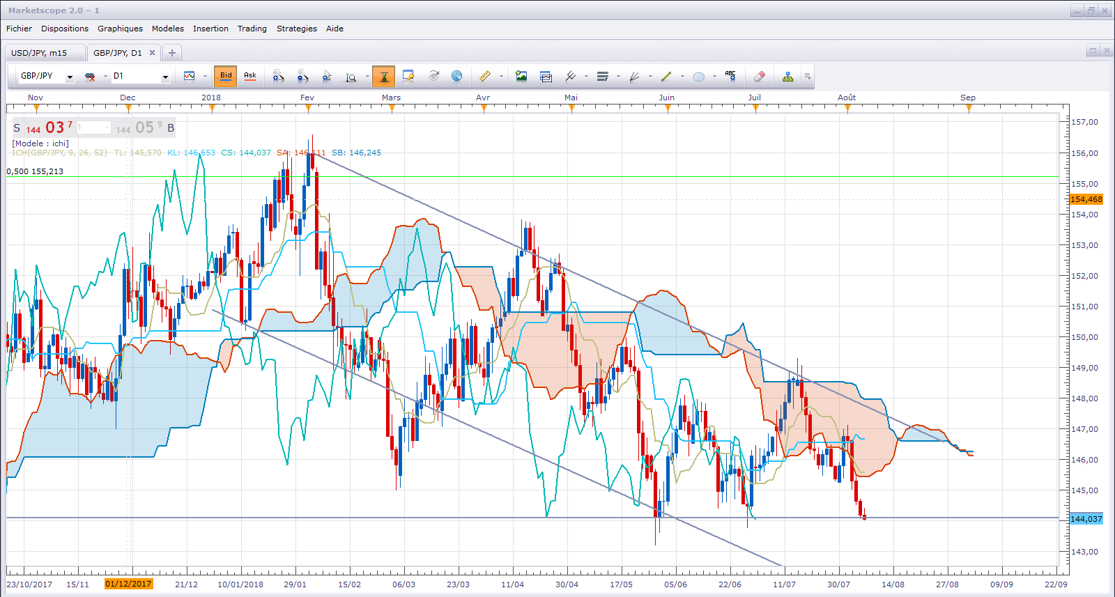Open the Strategies menu
The height and width of the screenshot is (597, 1115).
click(x=297, y=29)
